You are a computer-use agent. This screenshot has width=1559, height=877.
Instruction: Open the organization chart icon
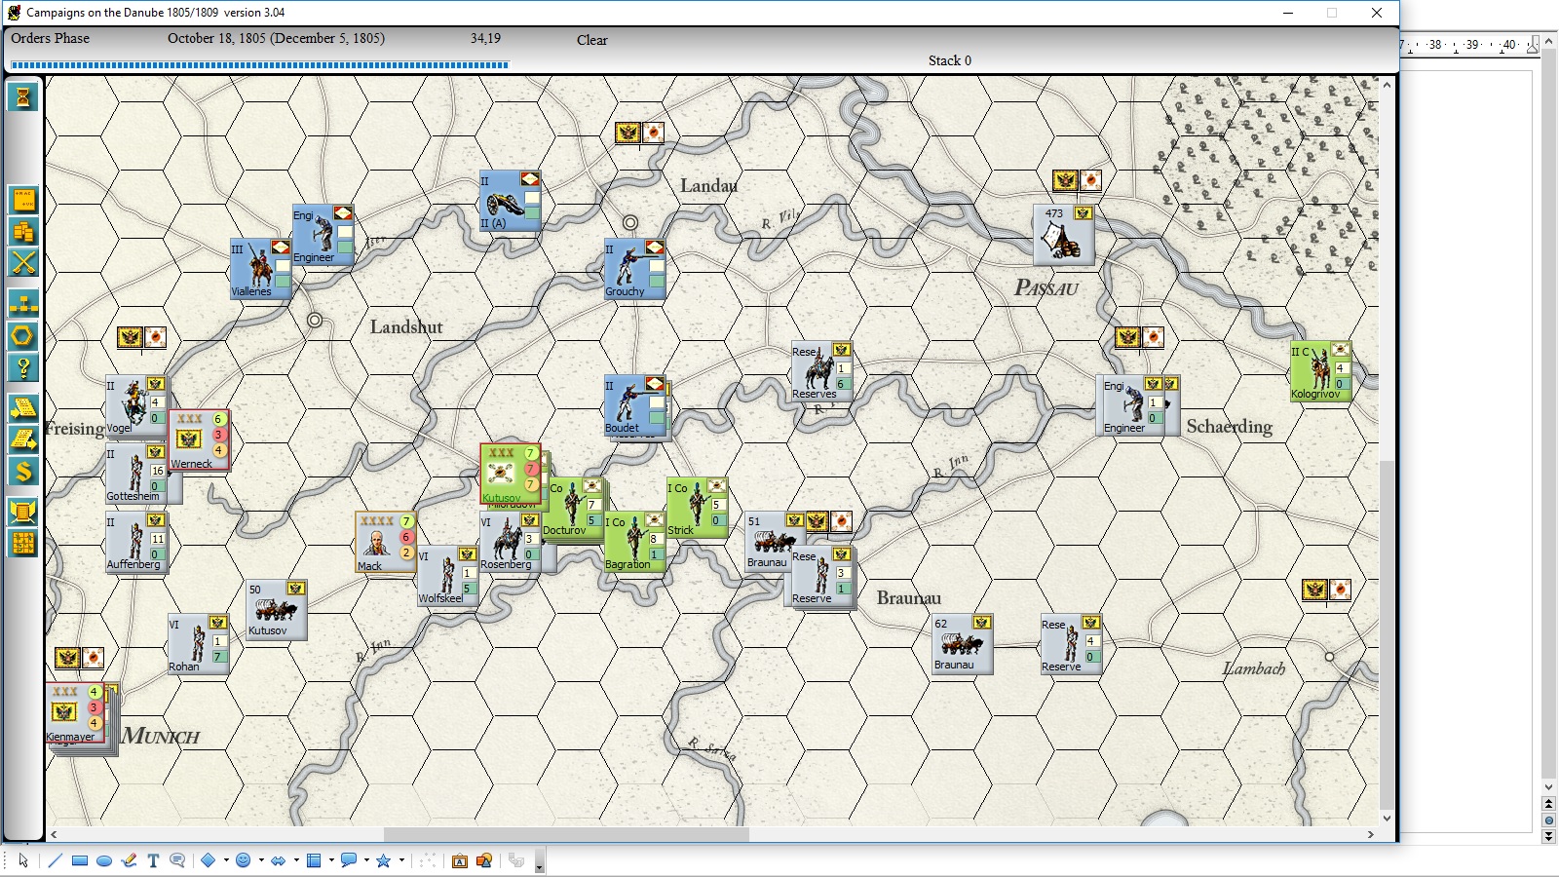[23, 303]
